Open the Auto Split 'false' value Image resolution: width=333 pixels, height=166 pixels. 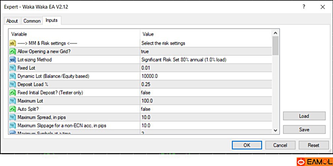click(x=206, y=109)
